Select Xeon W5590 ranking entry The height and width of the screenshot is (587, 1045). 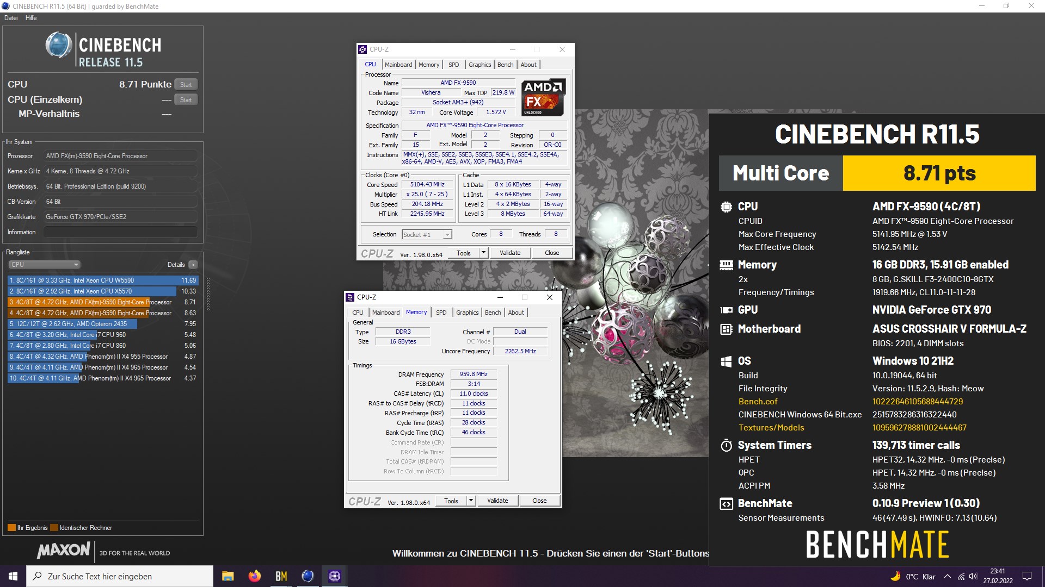tap(103, 280)
